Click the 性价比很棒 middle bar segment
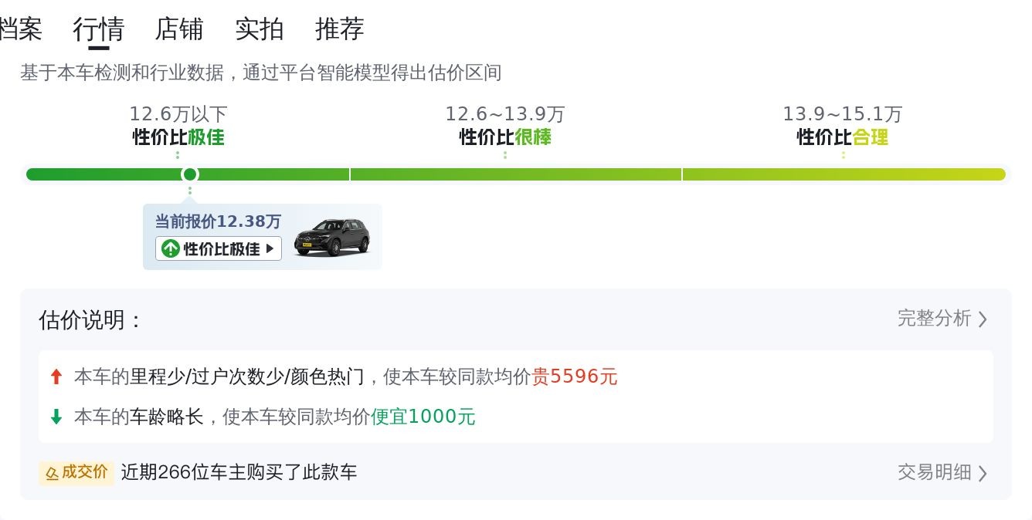The width and height of the screenshot is (1032, 520). tap(516, 174)
